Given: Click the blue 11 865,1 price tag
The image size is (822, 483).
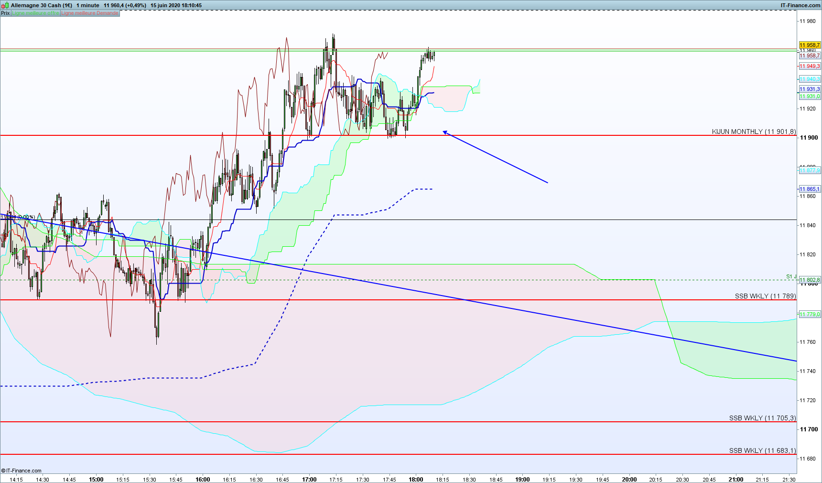Looking at the screenshot, I should click(x=810, y=189).
